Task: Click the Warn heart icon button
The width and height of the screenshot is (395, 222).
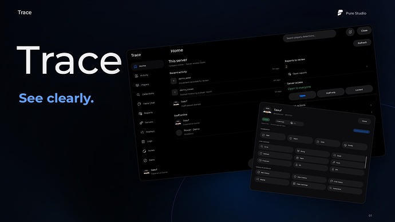Action: coord(290,138)
